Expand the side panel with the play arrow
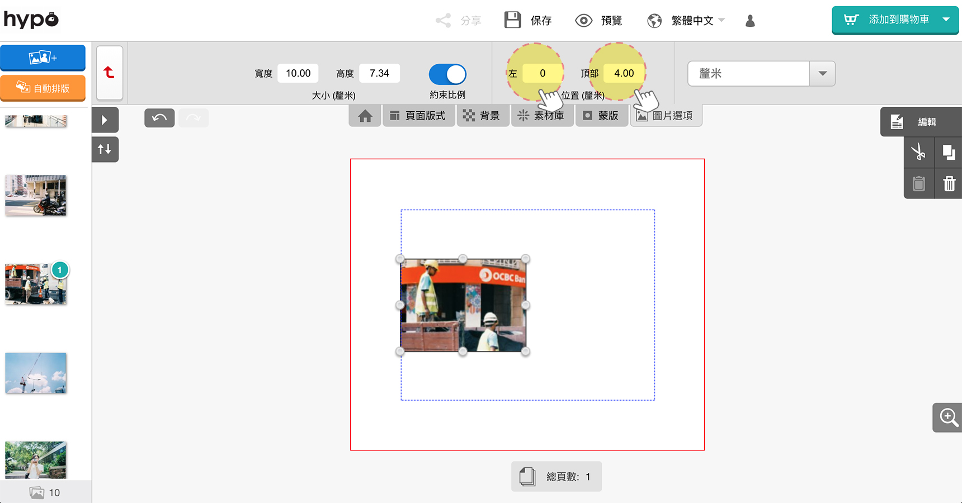 pyautogui.click(x=105, y=120)
